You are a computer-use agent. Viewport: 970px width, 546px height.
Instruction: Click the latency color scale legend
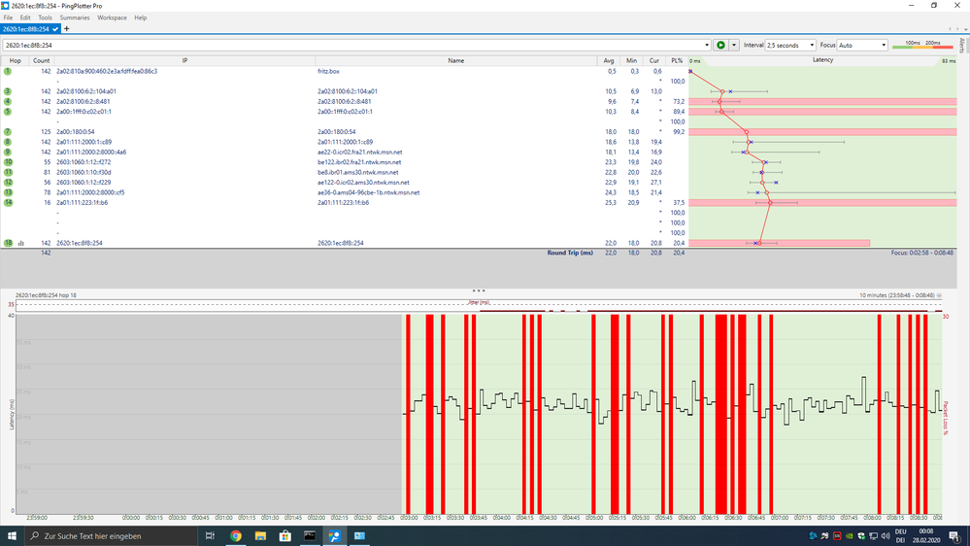pyautogui.click(x=922, y=45)
